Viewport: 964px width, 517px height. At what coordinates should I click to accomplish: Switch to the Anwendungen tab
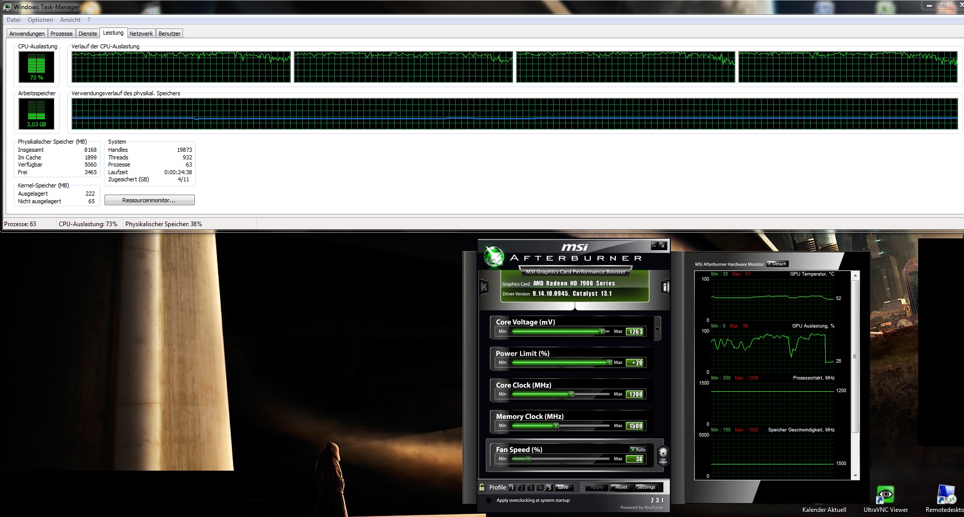[x=27, y=34]
